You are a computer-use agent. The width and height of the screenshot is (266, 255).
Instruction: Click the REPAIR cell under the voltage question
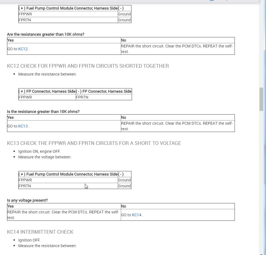click(63, 215)
